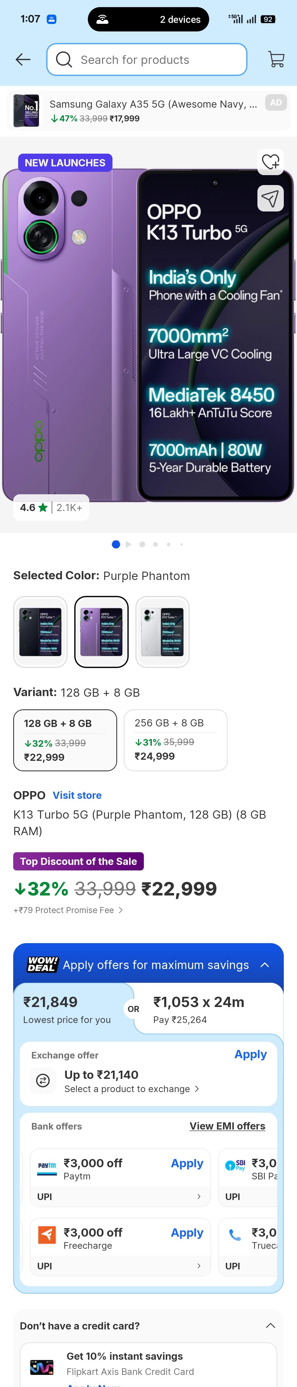This screenshot has height=1387, width=297.
Task: Select the 256 GB + 8 GB variant
Action: point(175,740)
